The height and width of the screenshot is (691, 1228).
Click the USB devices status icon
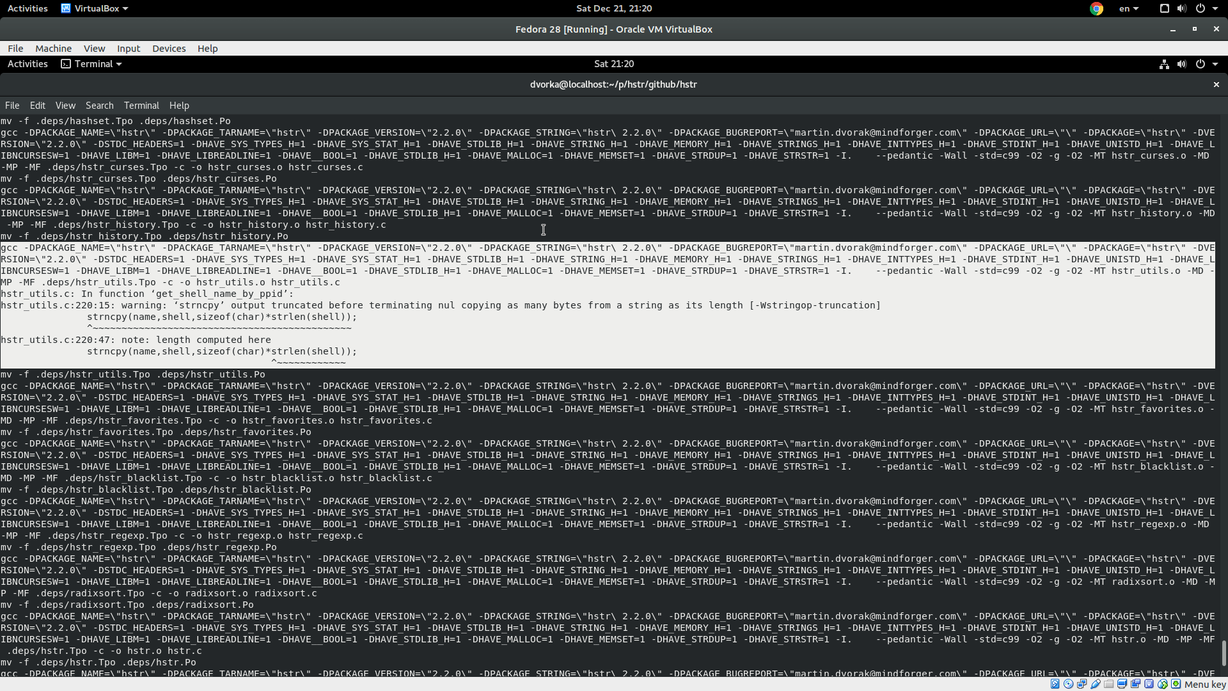tap(1096, 684)
